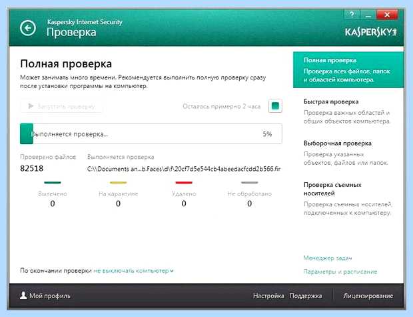Click the 'Проверено файлов' label
This screenshot has height=317, width=413.
[x=48, y=157]
